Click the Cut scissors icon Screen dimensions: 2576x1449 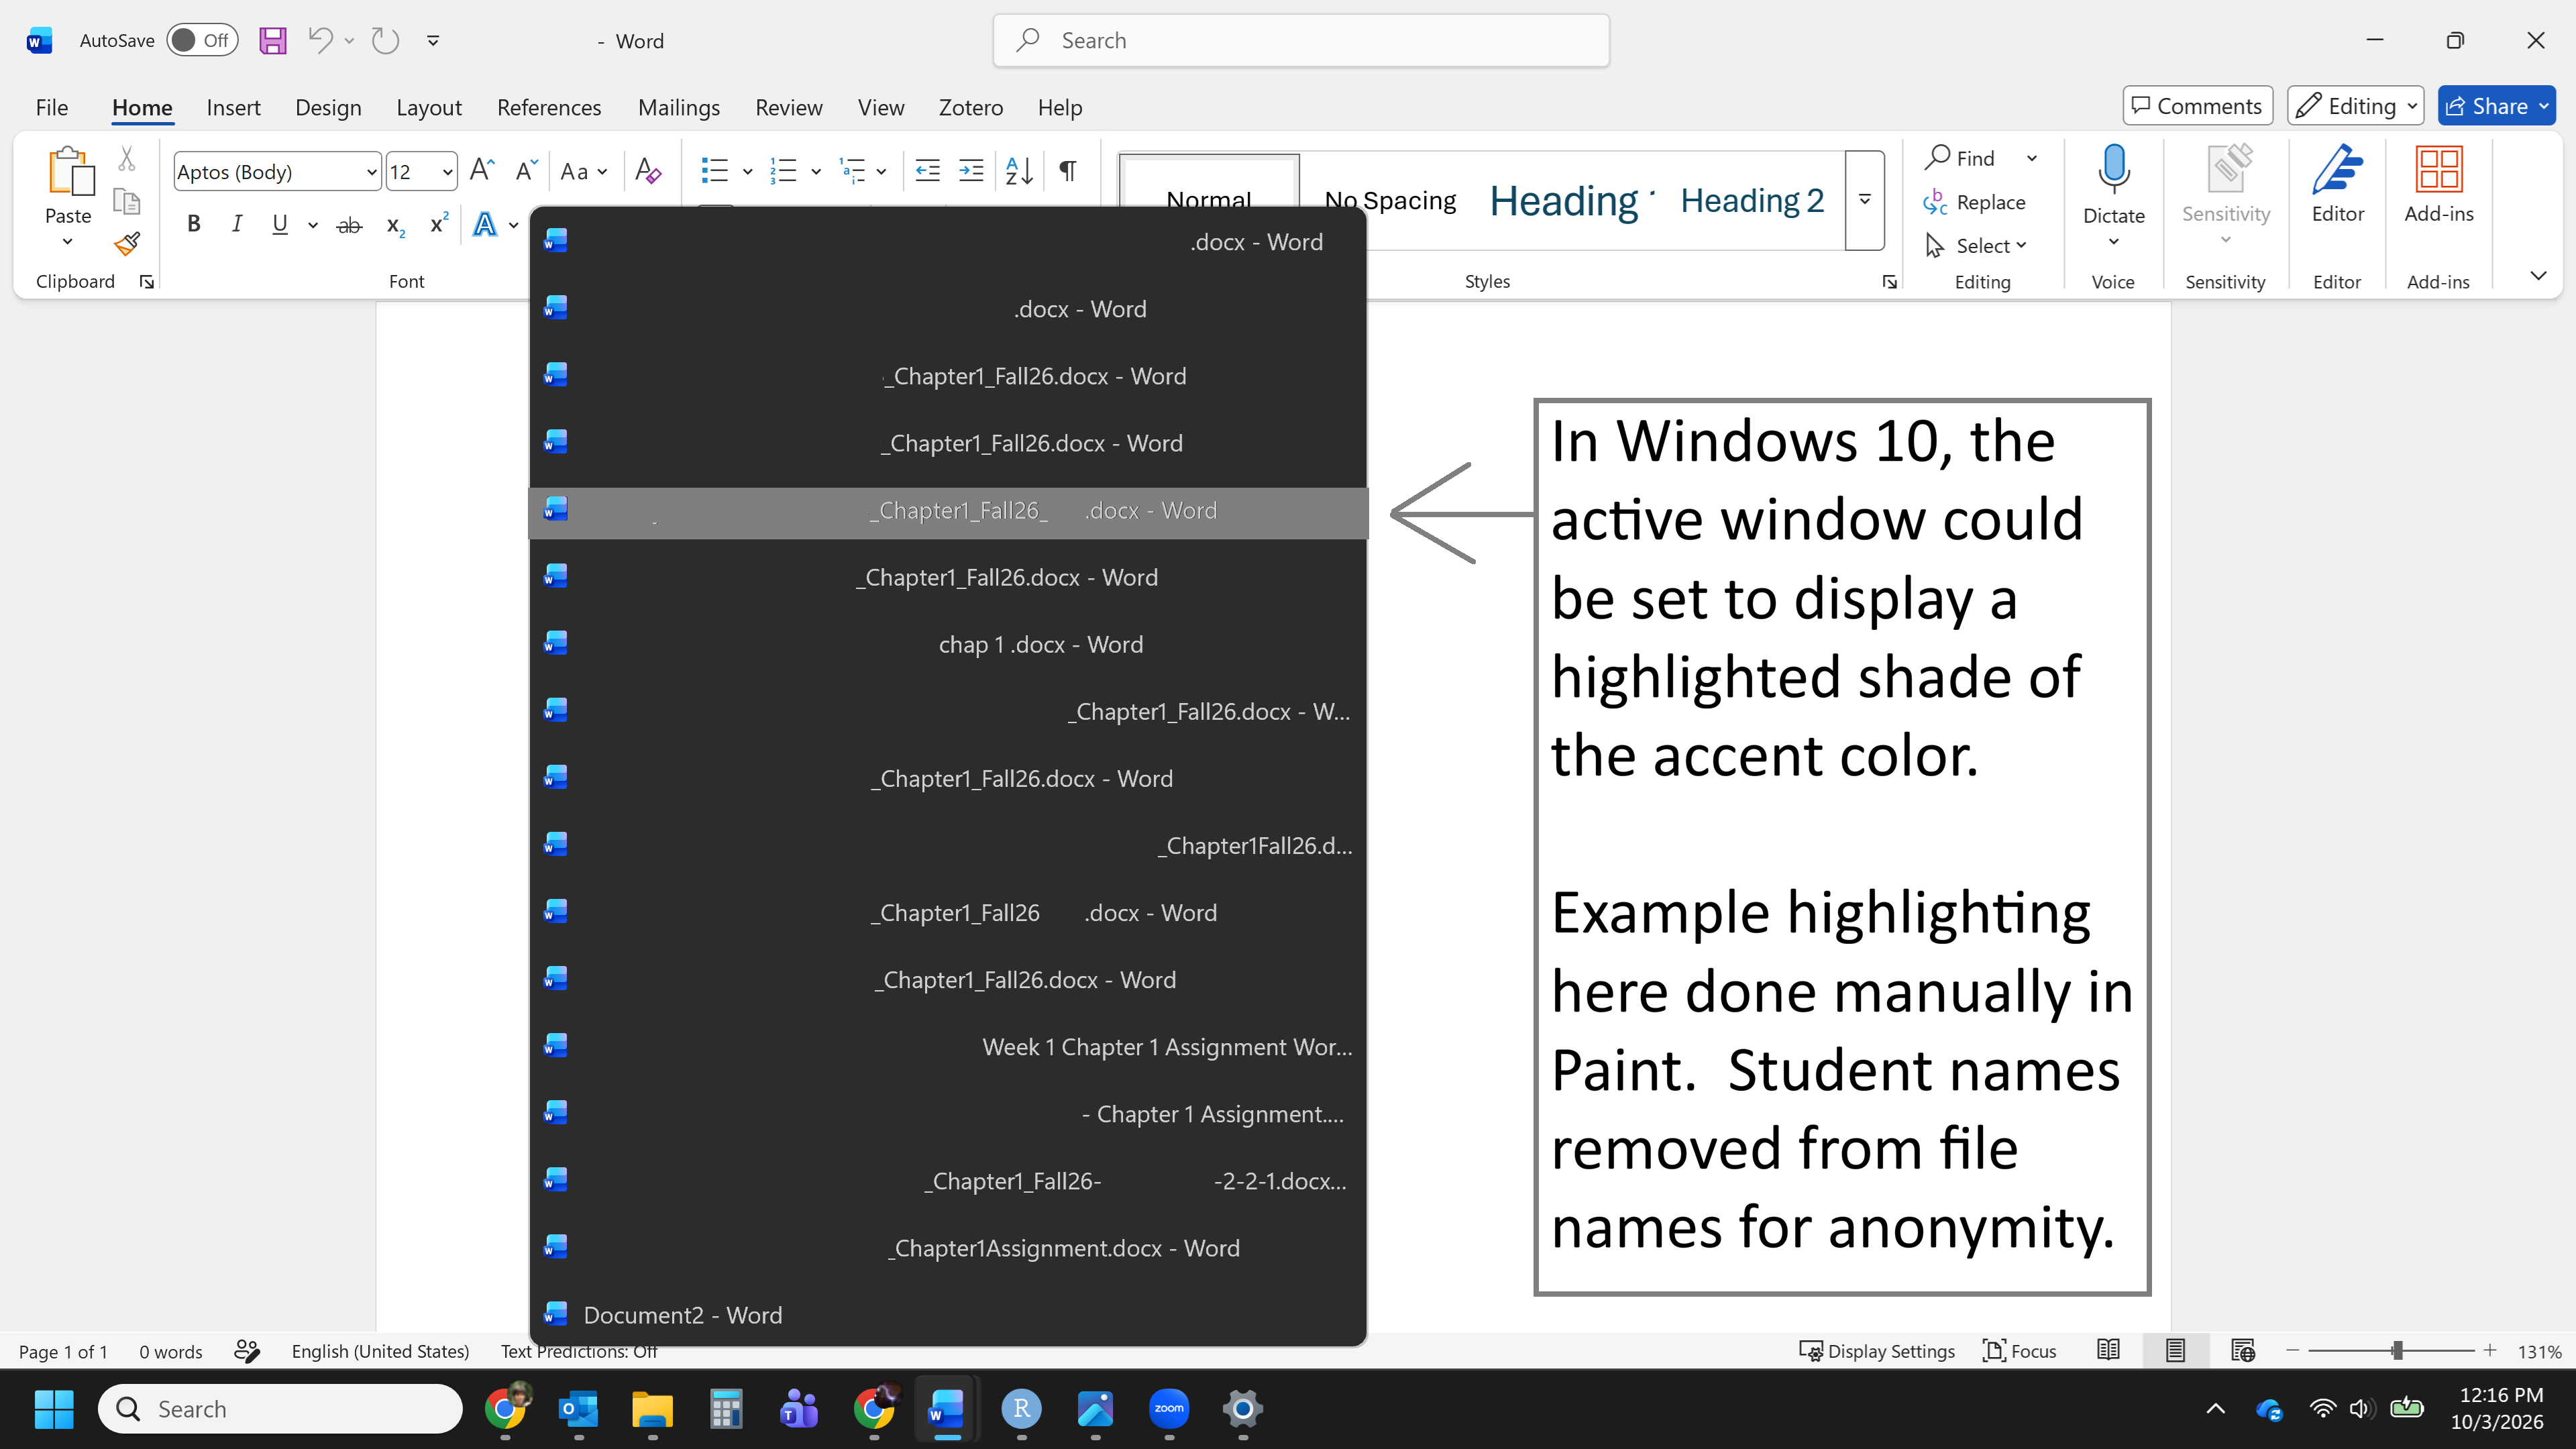coord(127,158)
